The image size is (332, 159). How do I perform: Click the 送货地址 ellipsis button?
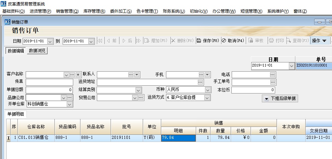click(200, 82)
